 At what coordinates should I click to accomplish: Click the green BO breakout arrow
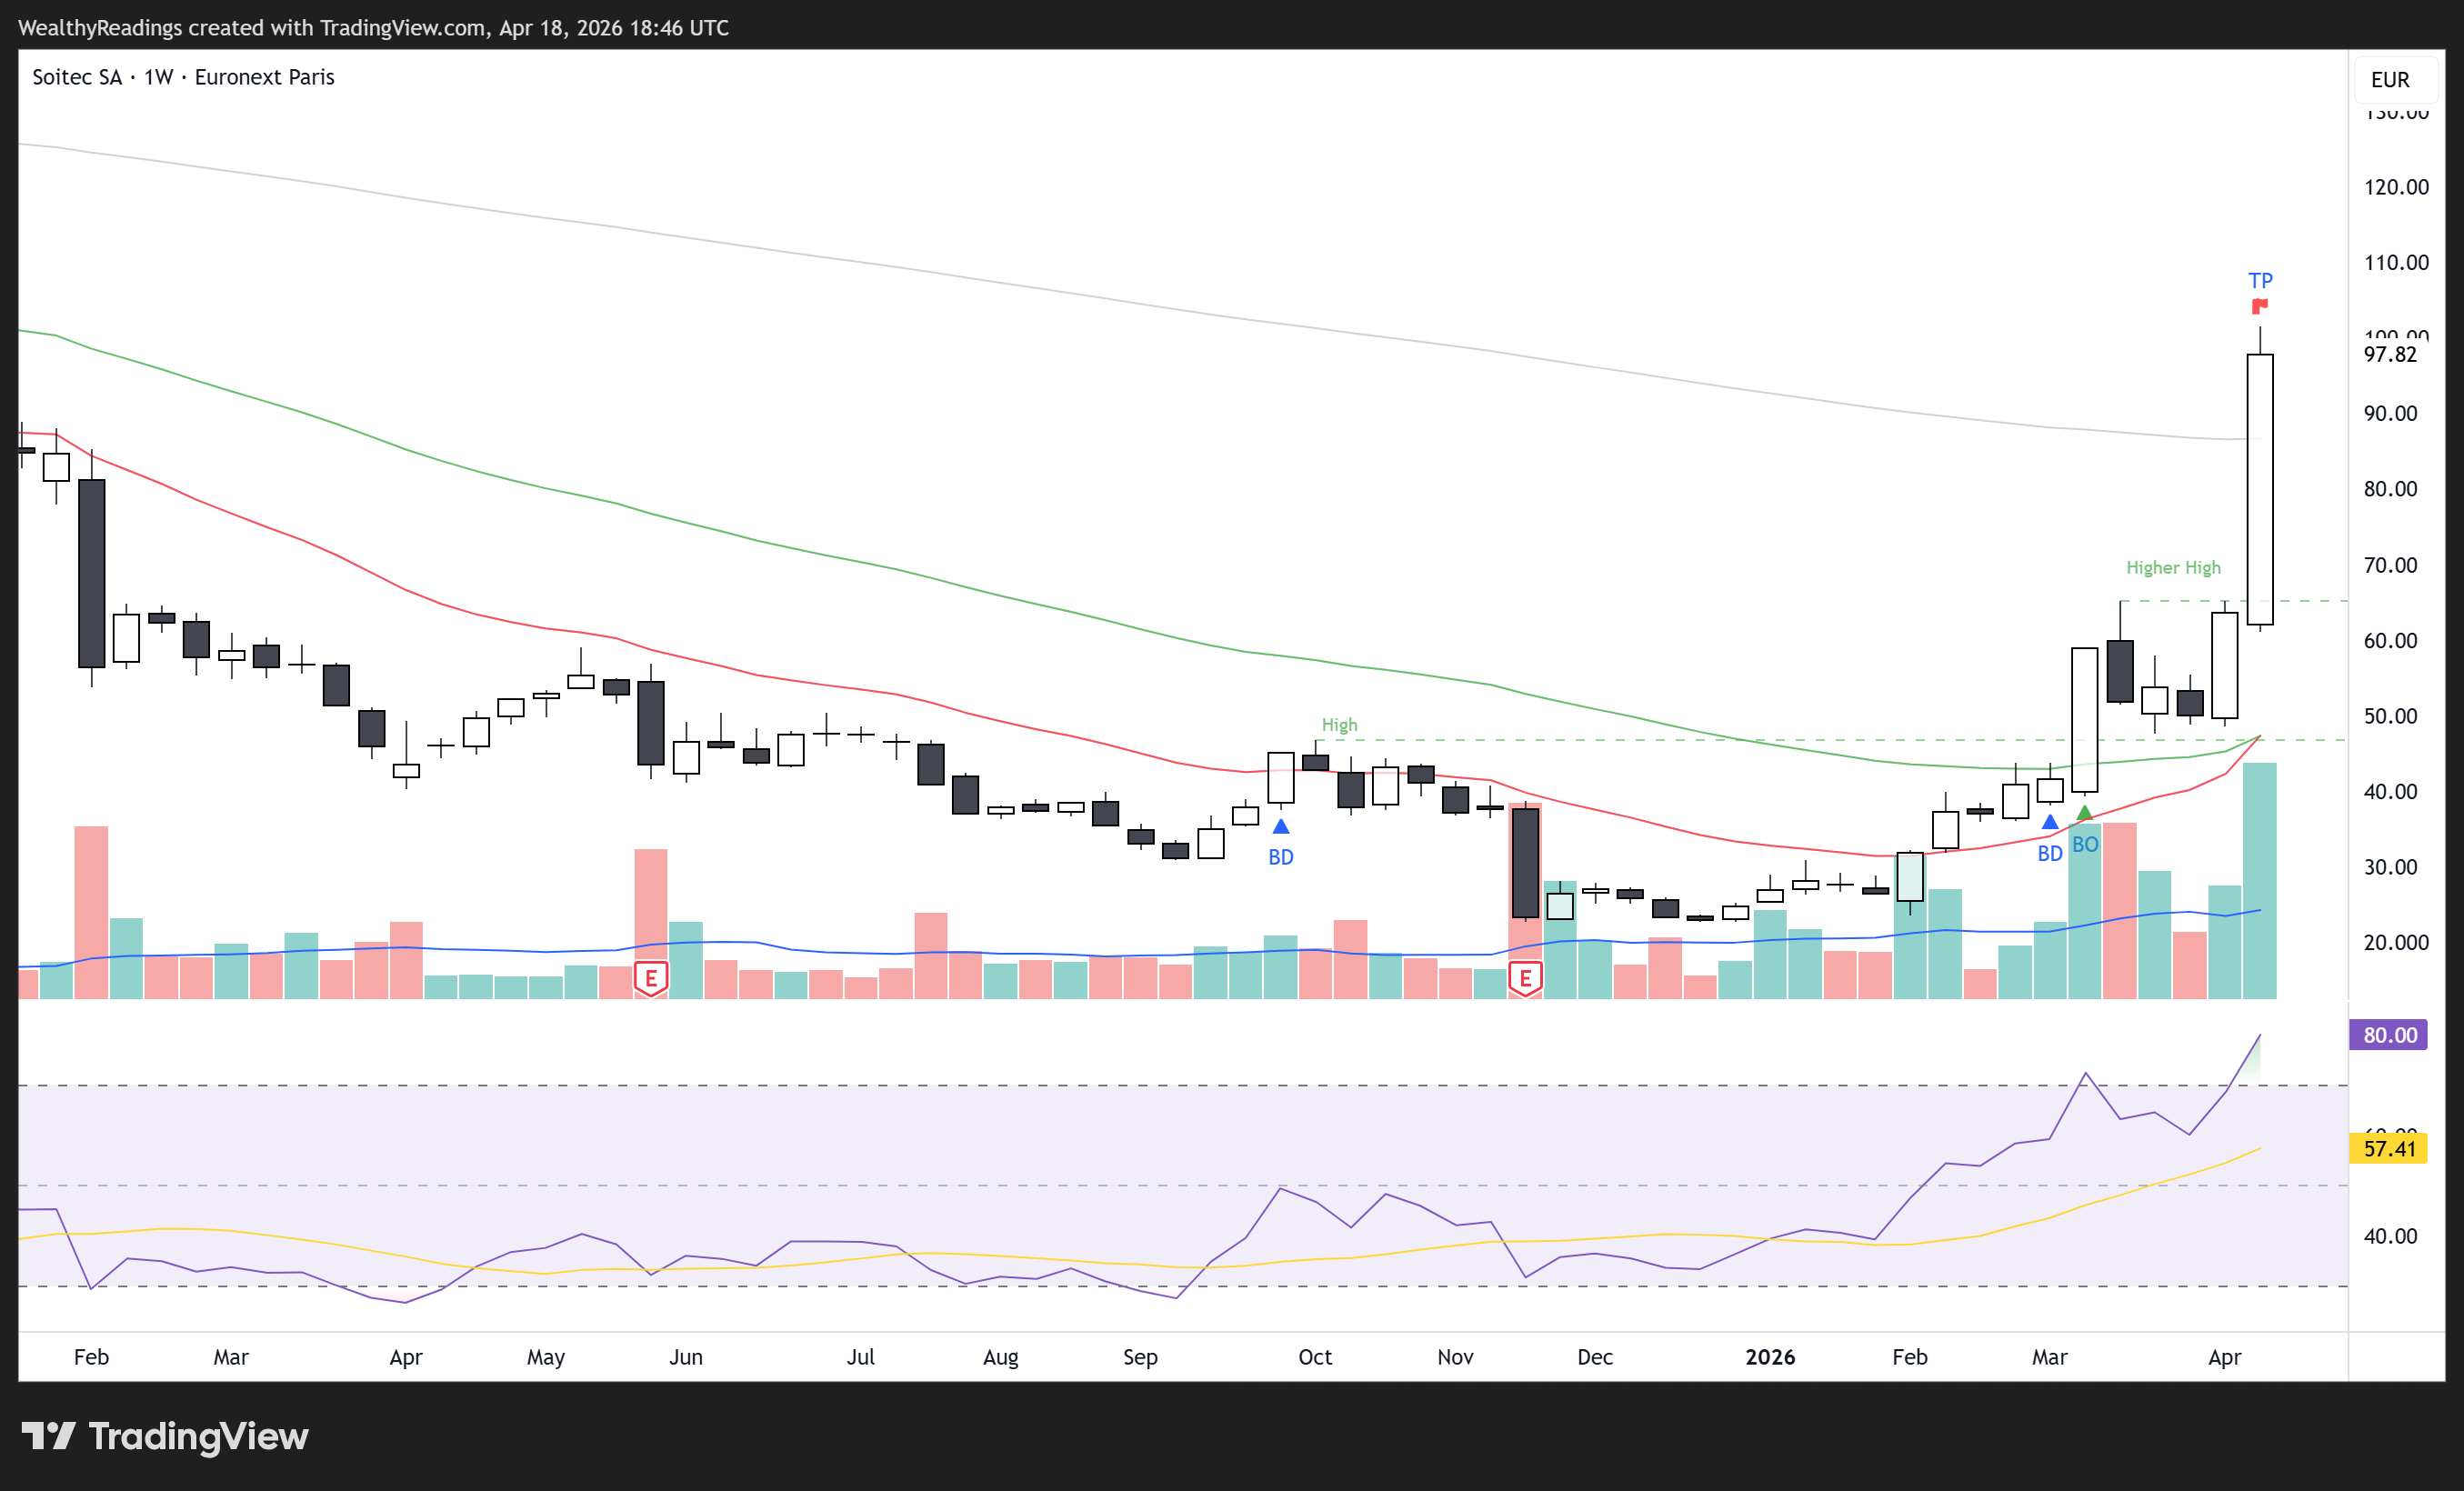point(2084,813)
